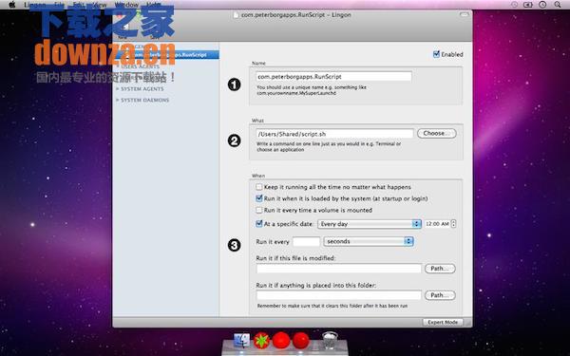Click the clock icon in the menu bar
The image size is (570, 356).
(x=542, y=5)
